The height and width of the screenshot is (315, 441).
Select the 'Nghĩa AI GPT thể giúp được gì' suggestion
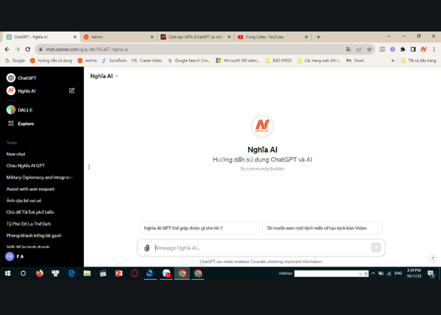(199, 228)
